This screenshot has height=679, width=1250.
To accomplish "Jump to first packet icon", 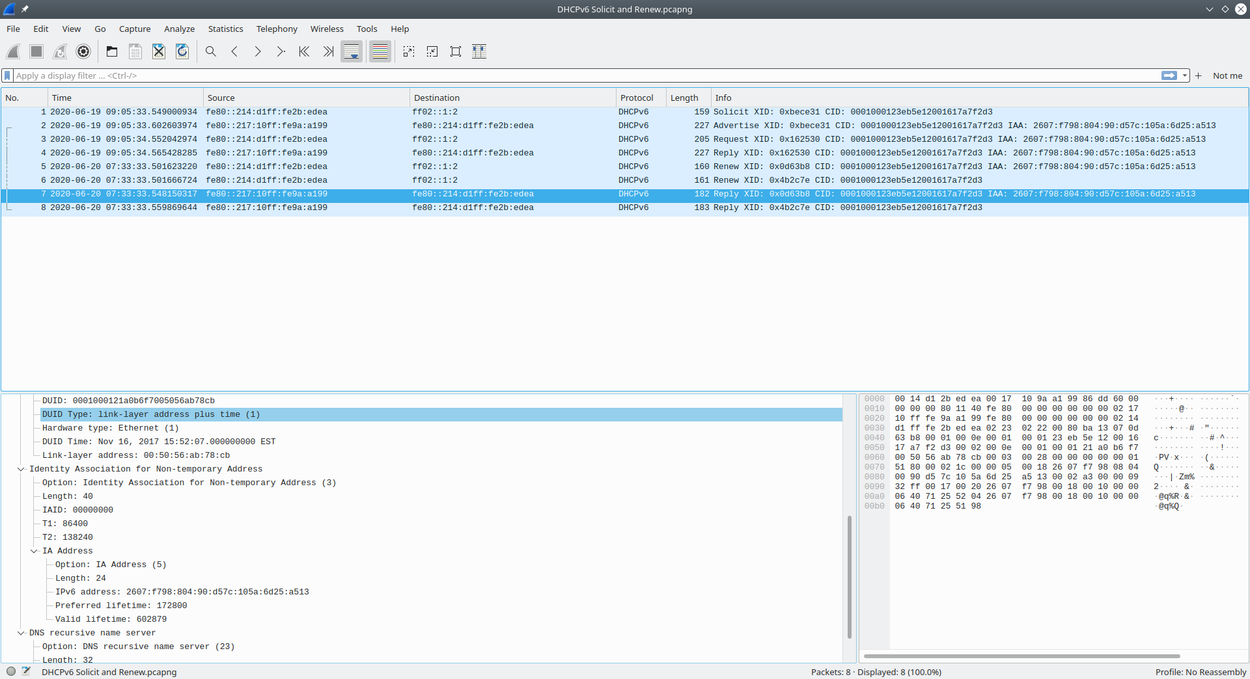I will (305, 51).
